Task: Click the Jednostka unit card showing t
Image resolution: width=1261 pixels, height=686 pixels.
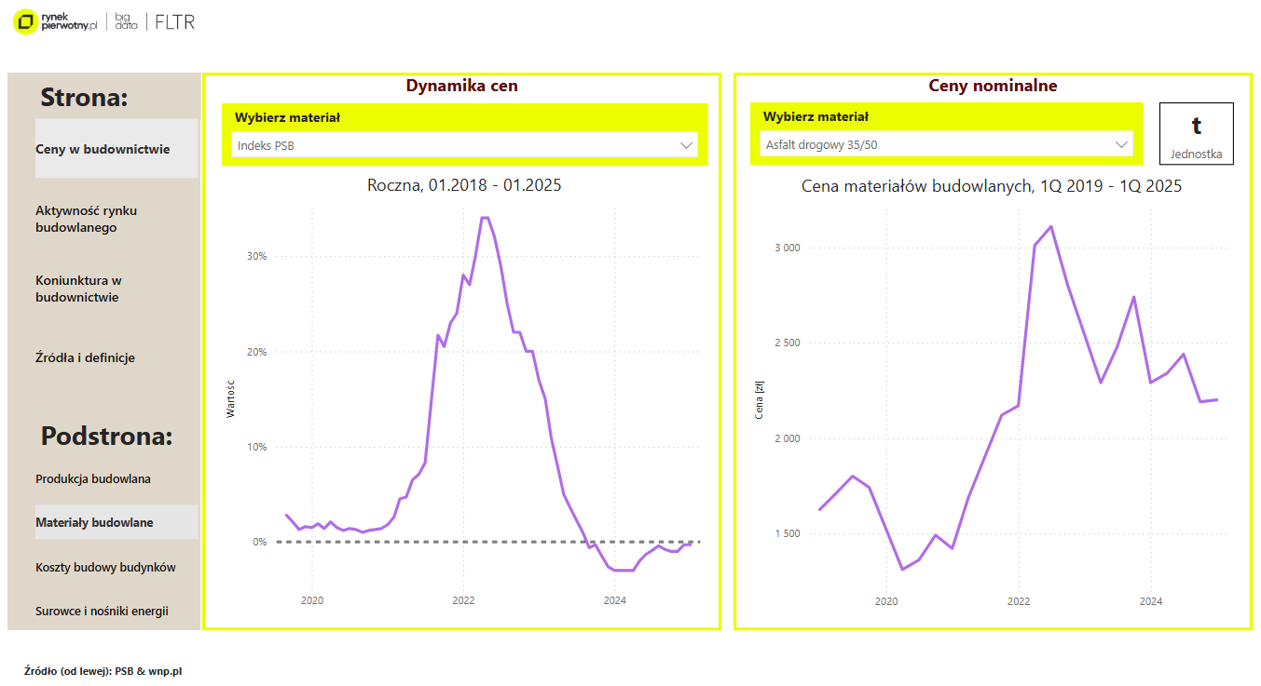Action: (x=1196, y=134)
